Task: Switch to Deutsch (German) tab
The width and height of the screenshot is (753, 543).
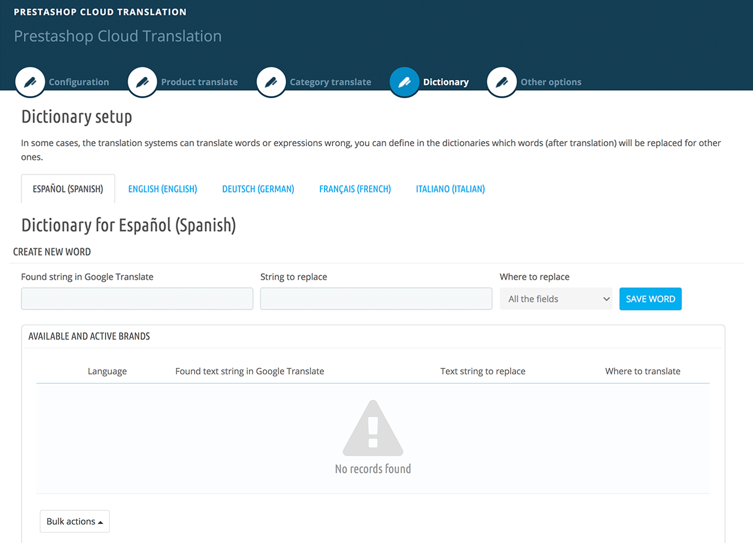Action: [x=258, y=189]
